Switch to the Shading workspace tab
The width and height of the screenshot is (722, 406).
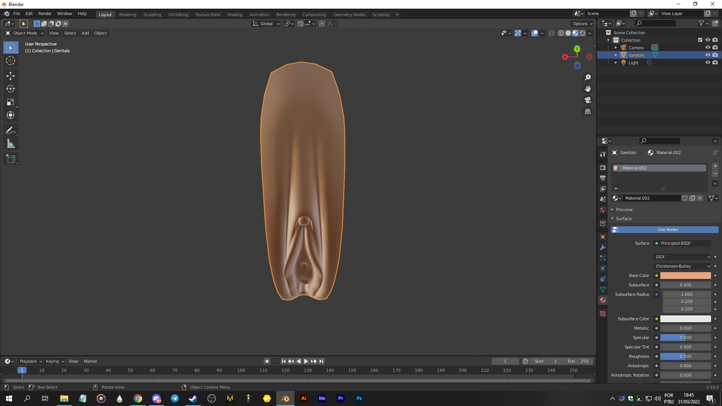[x=235, y=14]
